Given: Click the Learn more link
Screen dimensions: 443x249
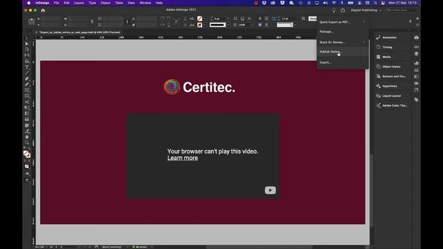Looking at the screenshot, I should click(x=183, y=158).
